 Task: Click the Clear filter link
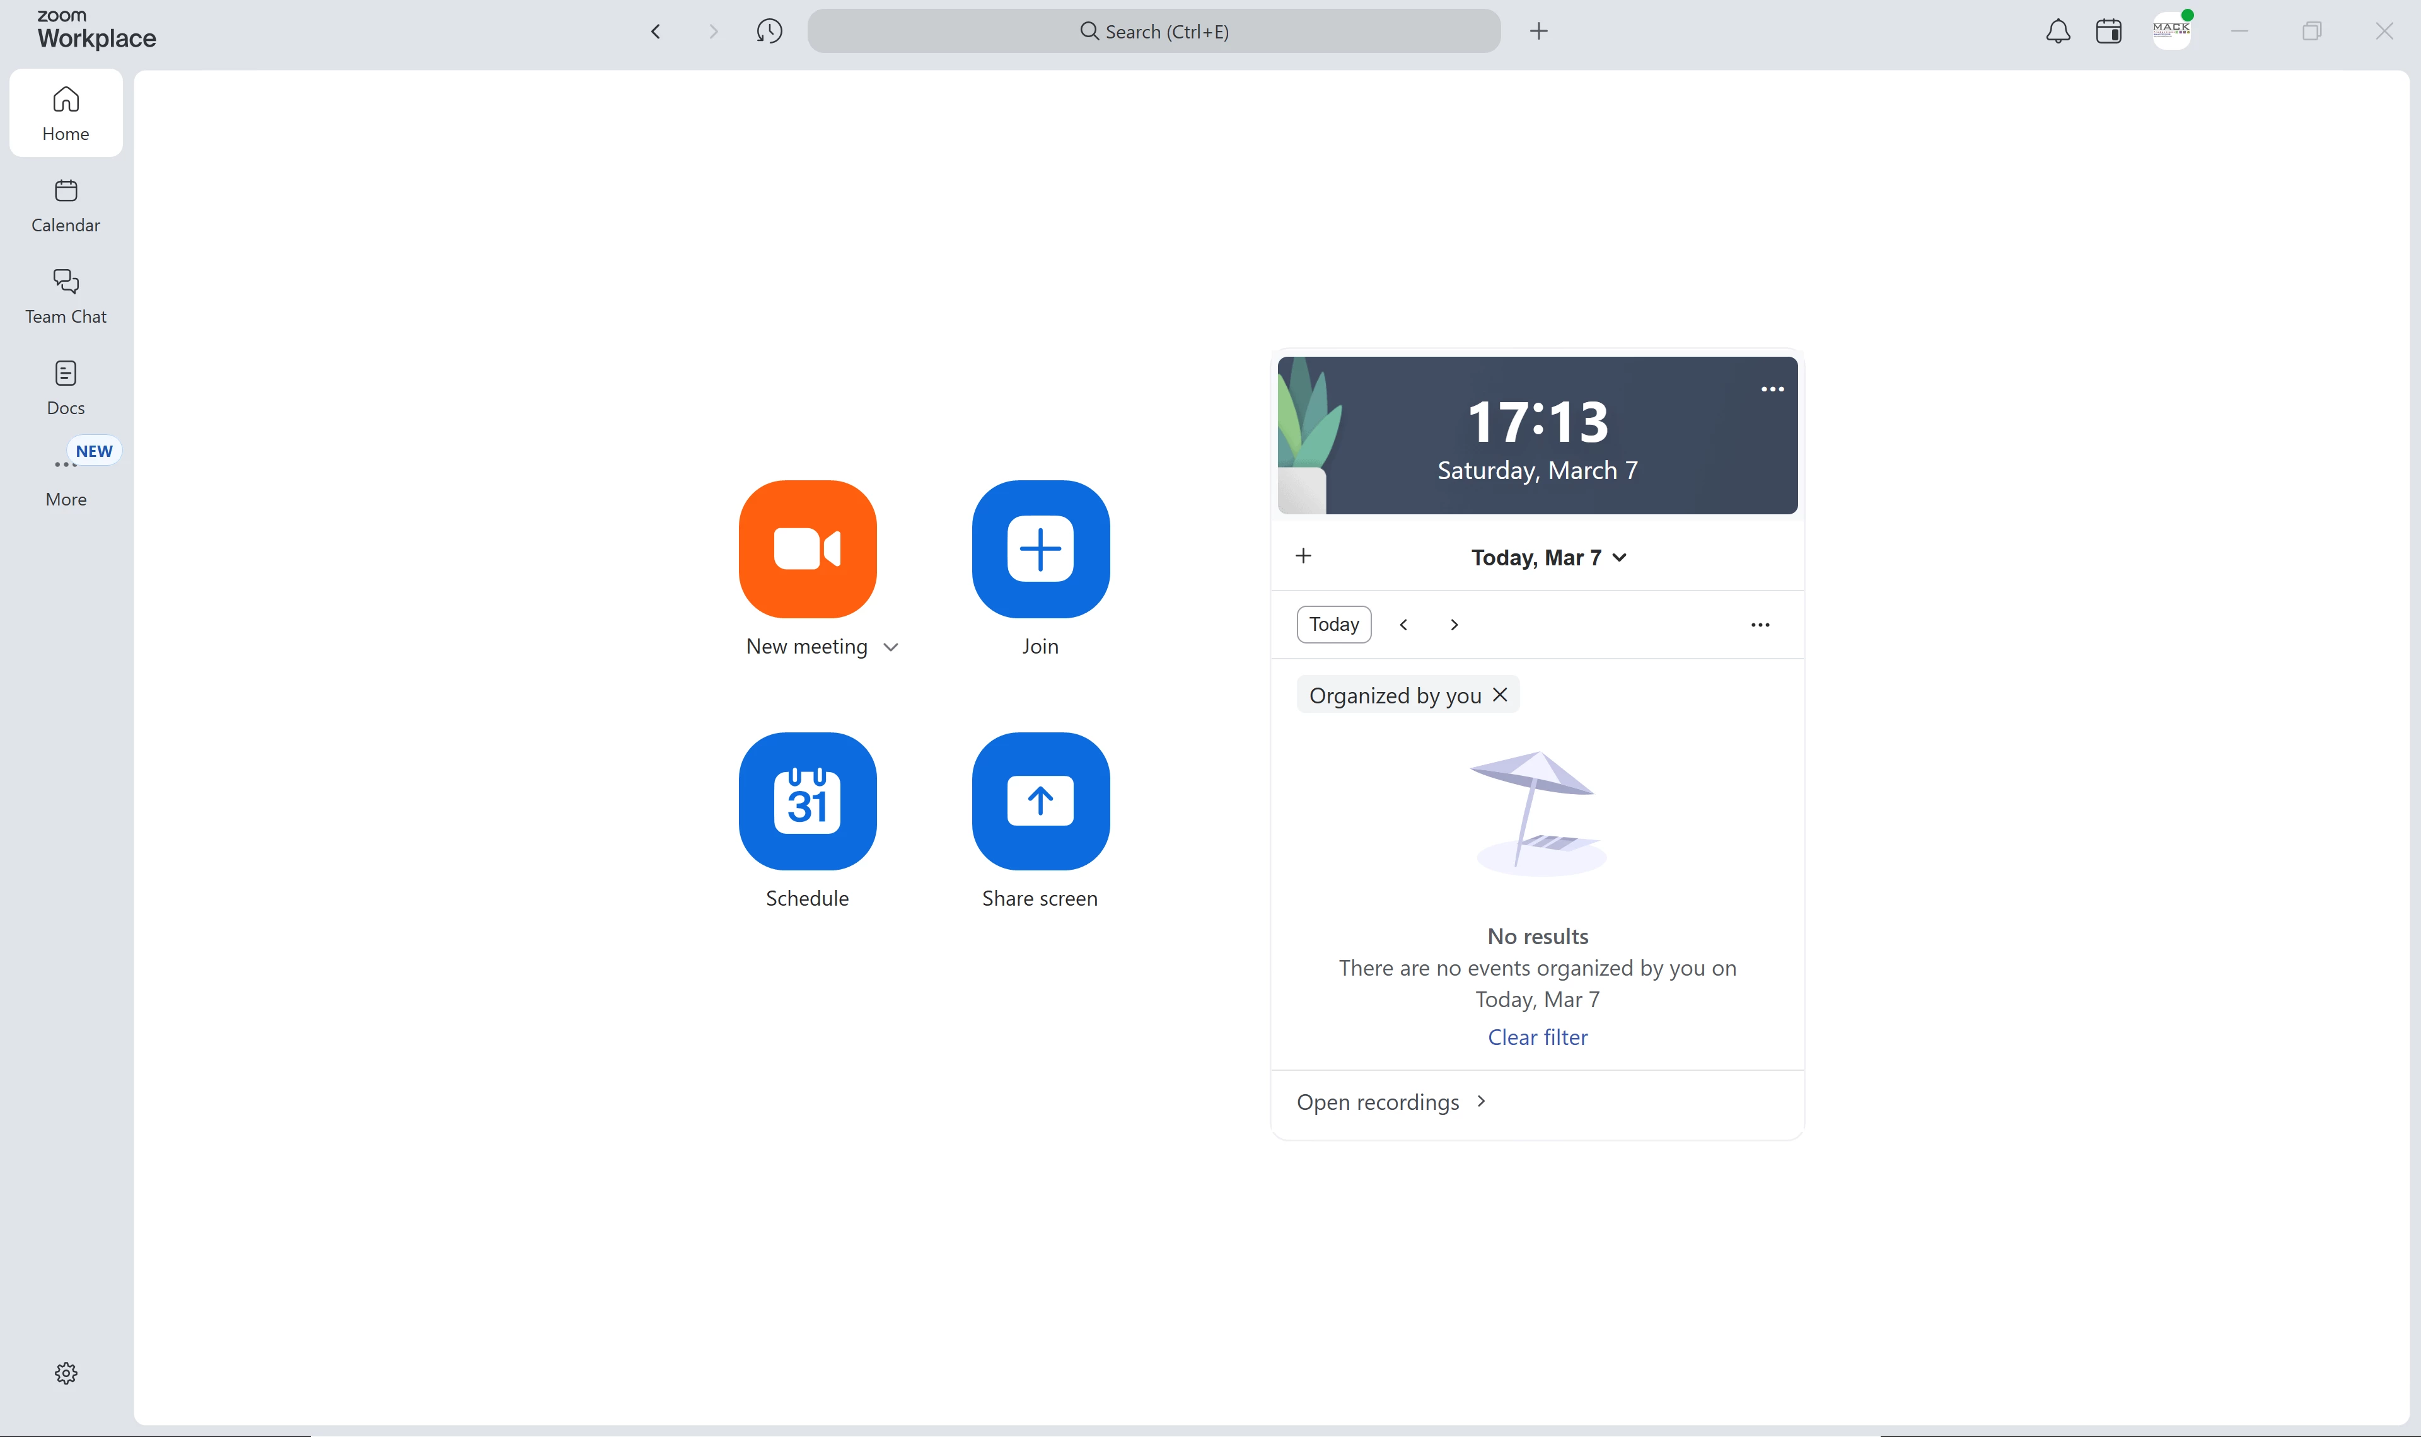tap(1537, 1037)
